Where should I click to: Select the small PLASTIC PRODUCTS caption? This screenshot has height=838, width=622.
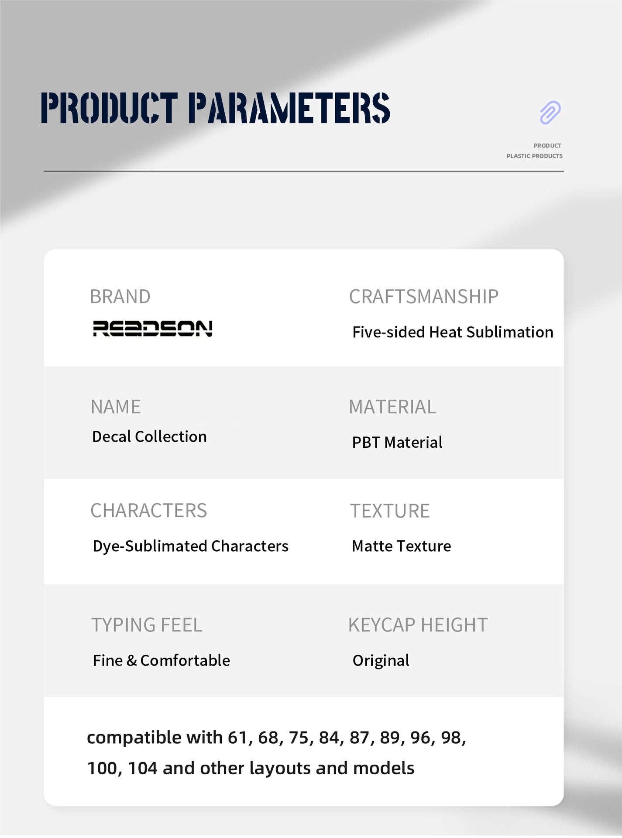(534, 156)
